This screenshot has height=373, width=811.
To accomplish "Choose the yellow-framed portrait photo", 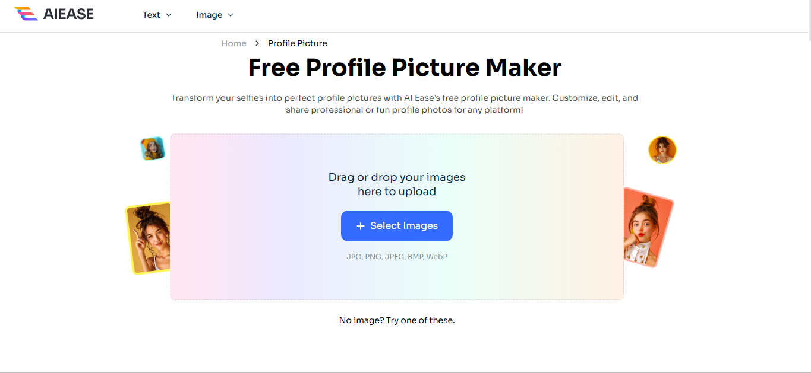I will click(x=149, y=238).
